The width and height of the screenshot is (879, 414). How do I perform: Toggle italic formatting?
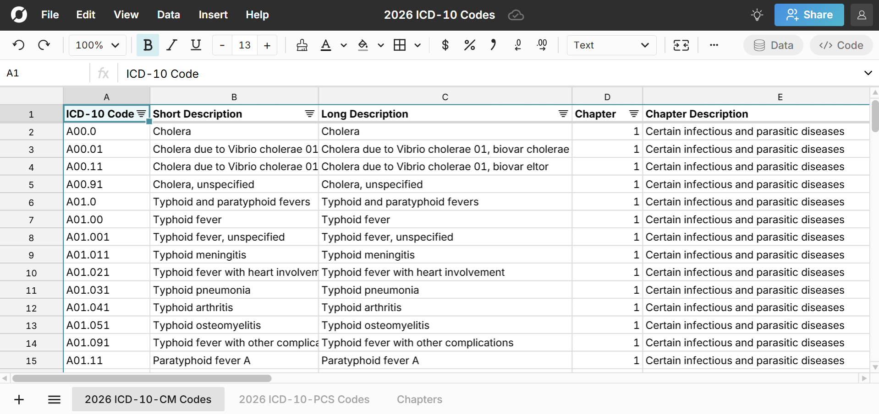pyautogui.click(x=172, y=45)
